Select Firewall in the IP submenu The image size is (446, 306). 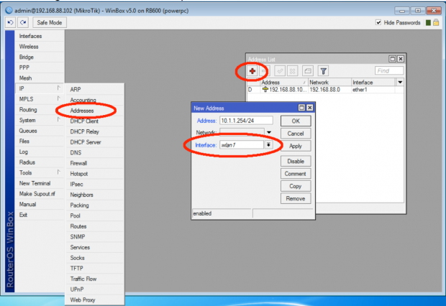[x=94, y=163]
